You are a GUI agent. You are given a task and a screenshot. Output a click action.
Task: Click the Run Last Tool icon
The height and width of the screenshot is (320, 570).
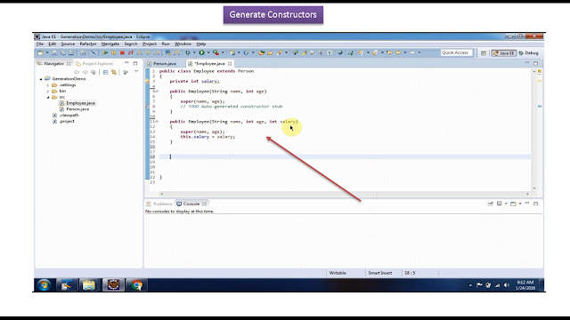[216, 53]
